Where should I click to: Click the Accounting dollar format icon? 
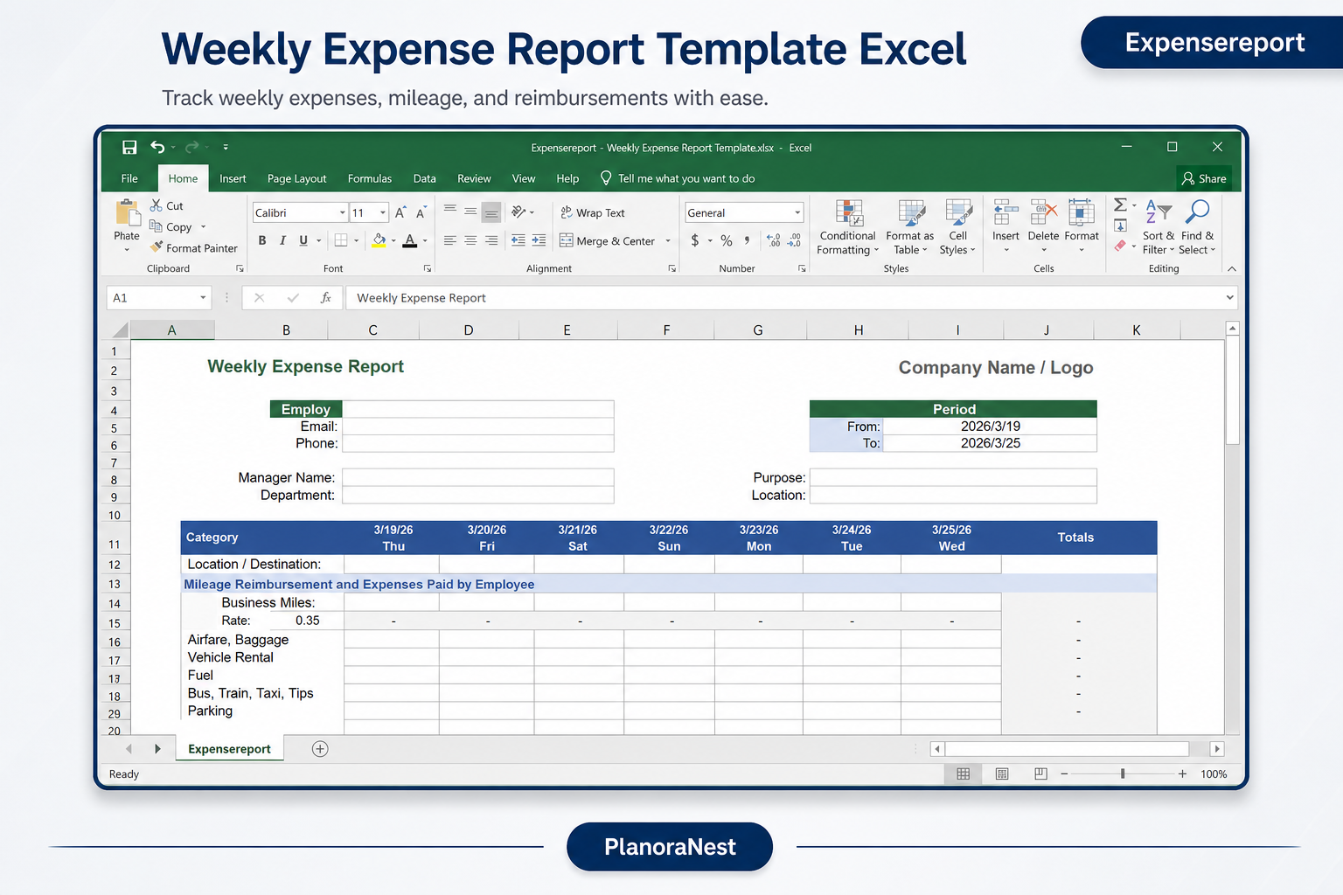click(x=695, y=240)
